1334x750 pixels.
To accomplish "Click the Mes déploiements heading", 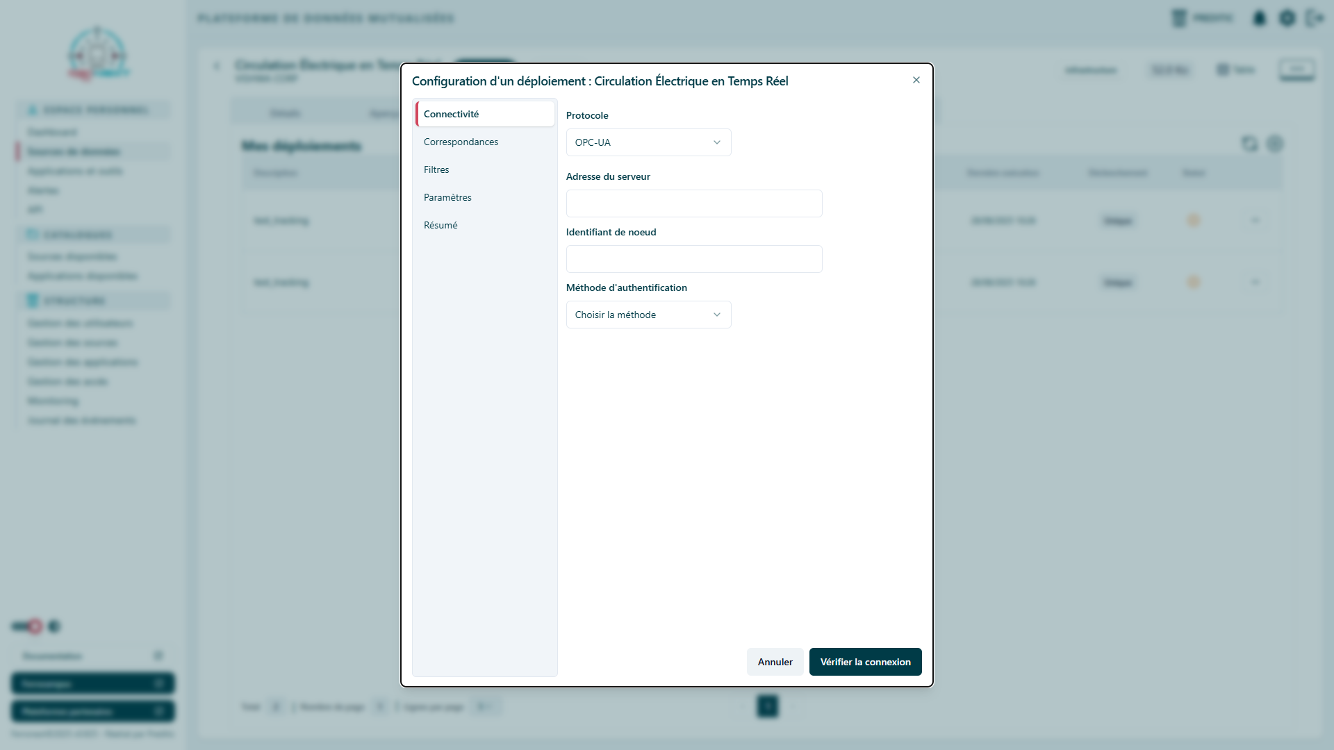I will [302, 146].
